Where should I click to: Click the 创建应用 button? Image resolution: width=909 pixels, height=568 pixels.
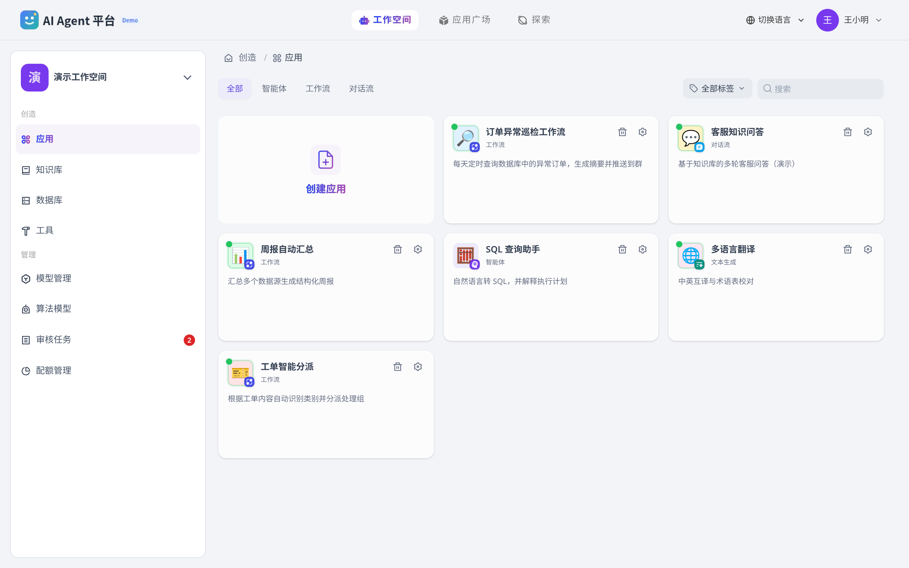click(x=326, y=170)
